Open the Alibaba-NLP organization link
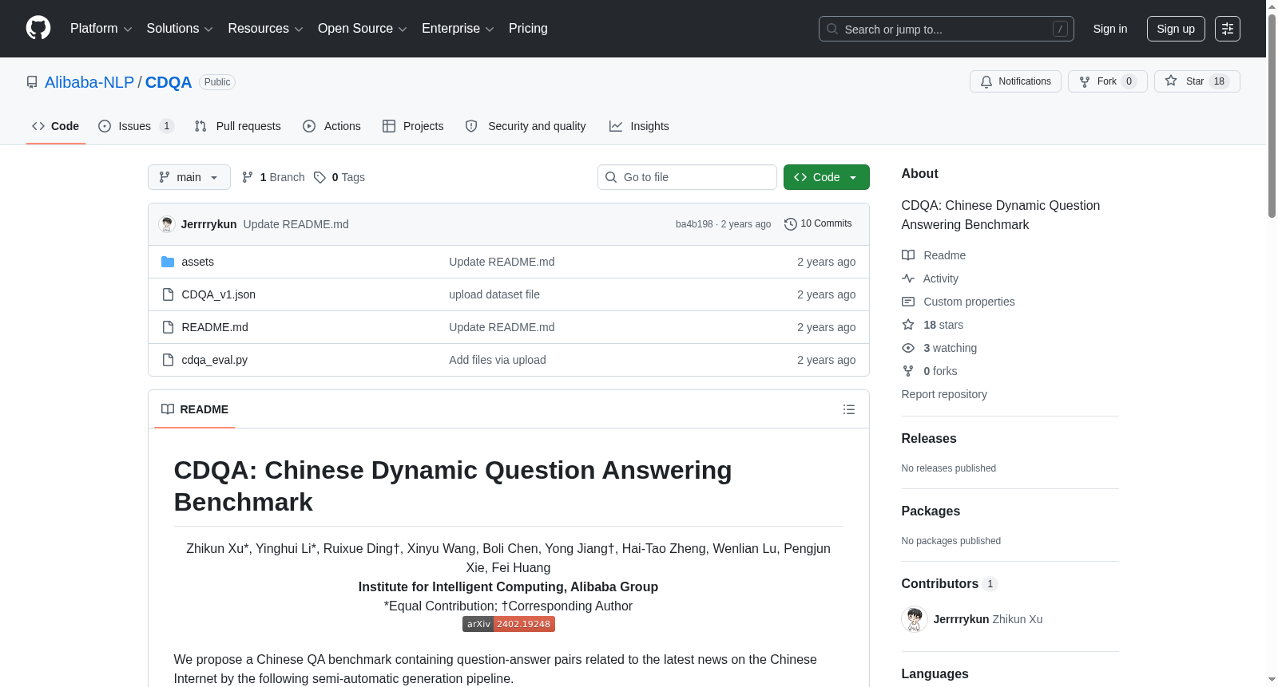Viewport: 1278px width, 687px height. pyautogui.click(x=89, y=82)
